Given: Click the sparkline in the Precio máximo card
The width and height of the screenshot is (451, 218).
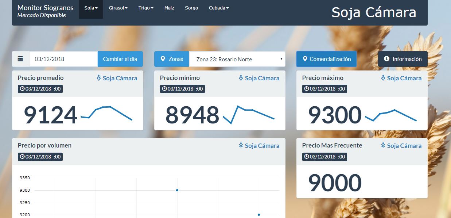Looking at the screenshot, I should pyautogui.click(x=391, y=115).
